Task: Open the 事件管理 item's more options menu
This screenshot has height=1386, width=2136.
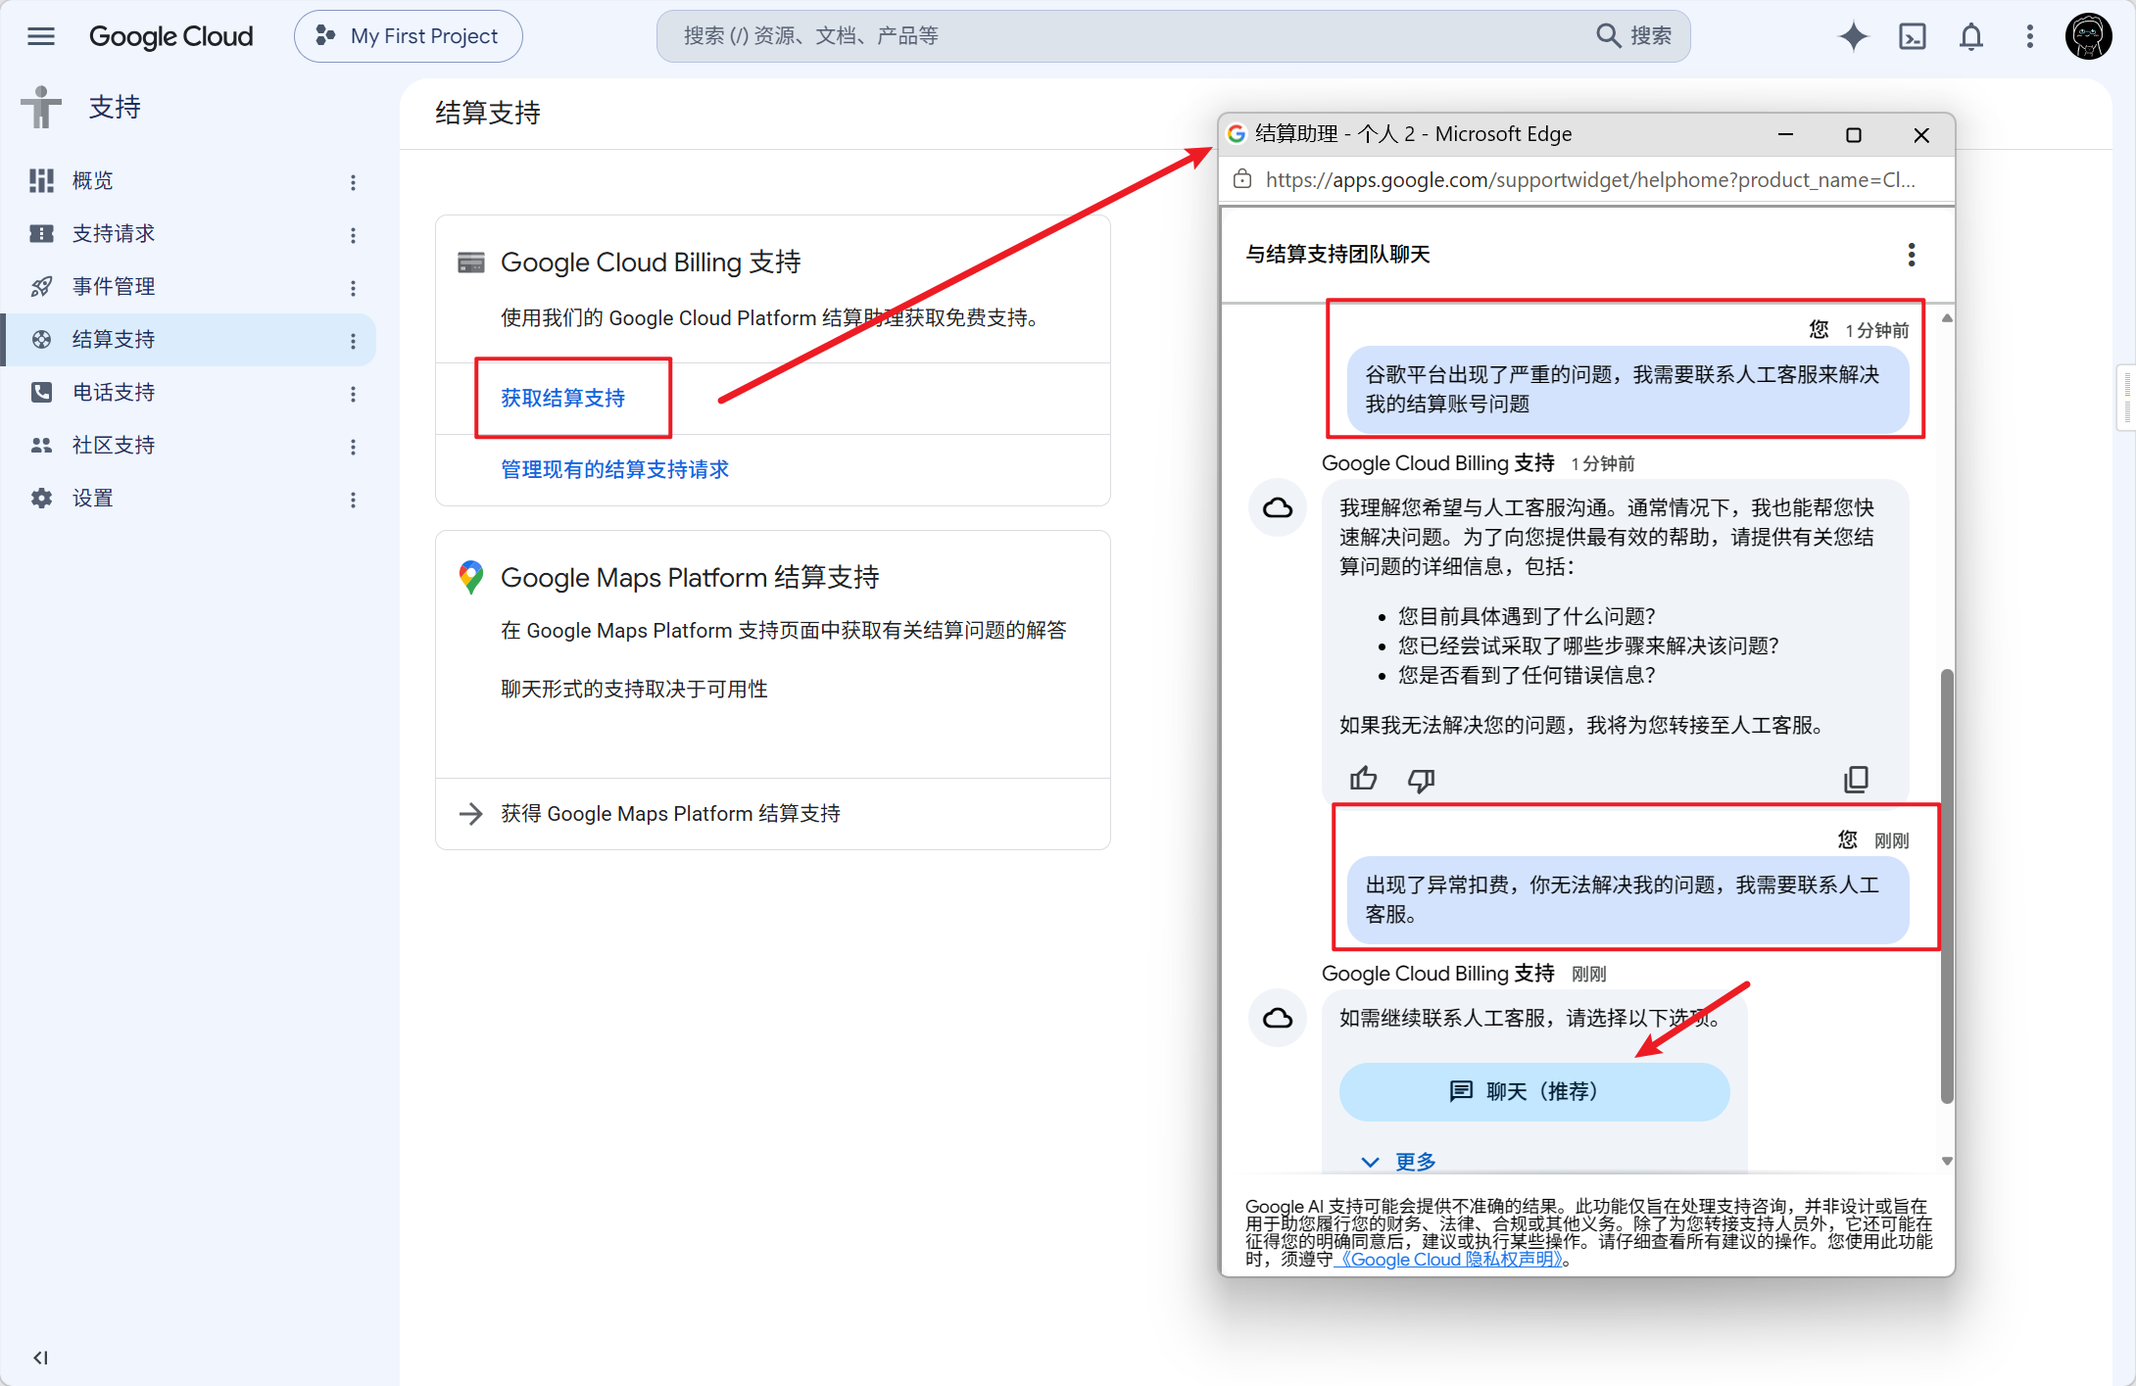Action: tap(353, 287)
